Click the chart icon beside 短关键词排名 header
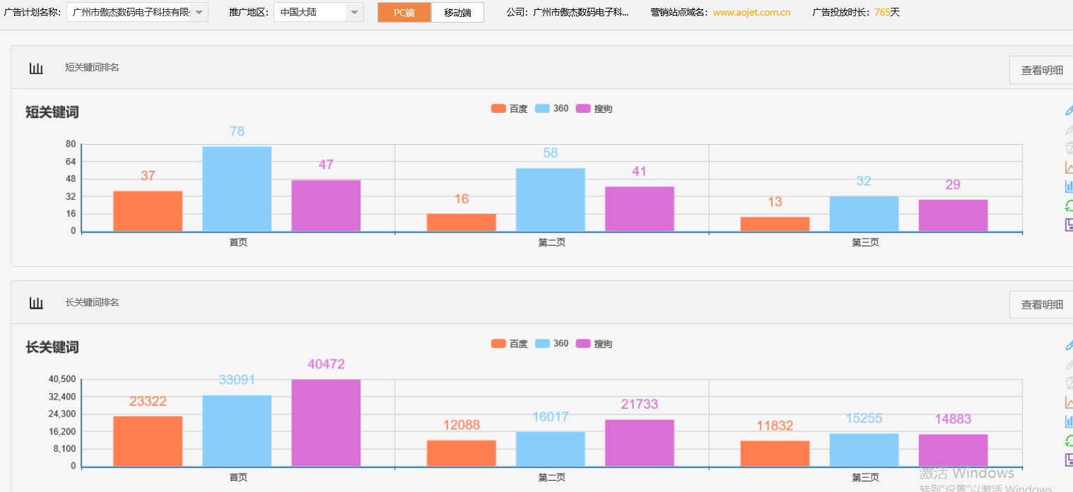Screen dimensions: 1073x492 point(36,67)
